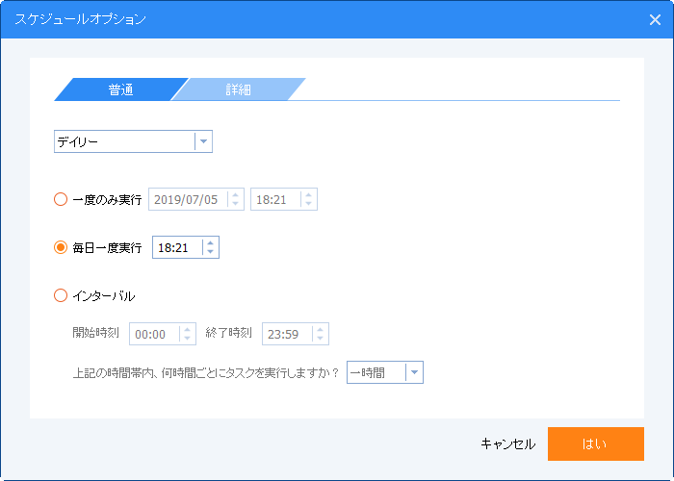674x481 pixels.
Task: Increase the daily run time using up arrow
Action: (210, 242)
